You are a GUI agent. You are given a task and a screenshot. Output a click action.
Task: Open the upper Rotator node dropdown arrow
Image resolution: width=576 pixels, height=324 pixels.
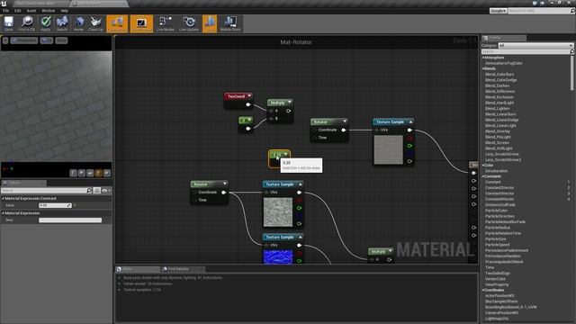345,121
